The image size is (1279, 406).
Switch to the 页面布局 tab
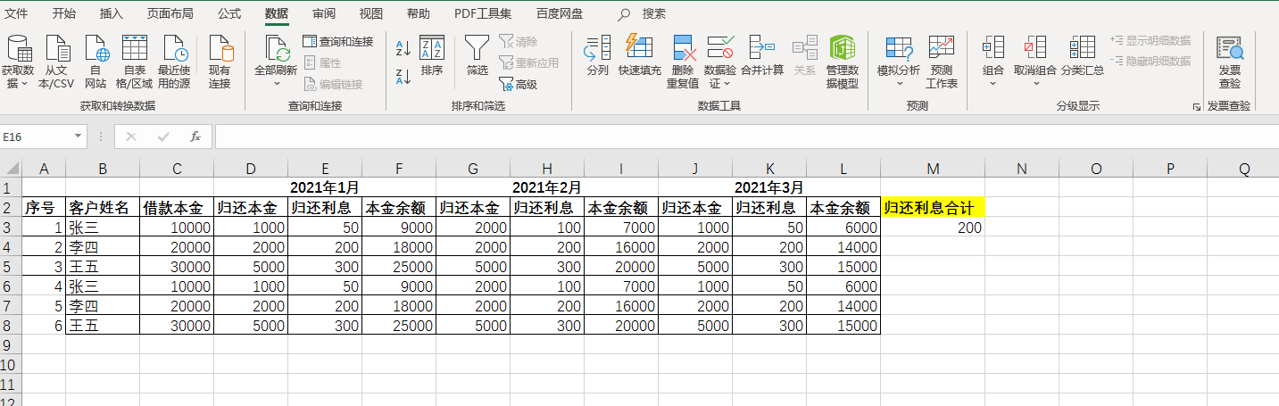(170, 13)
